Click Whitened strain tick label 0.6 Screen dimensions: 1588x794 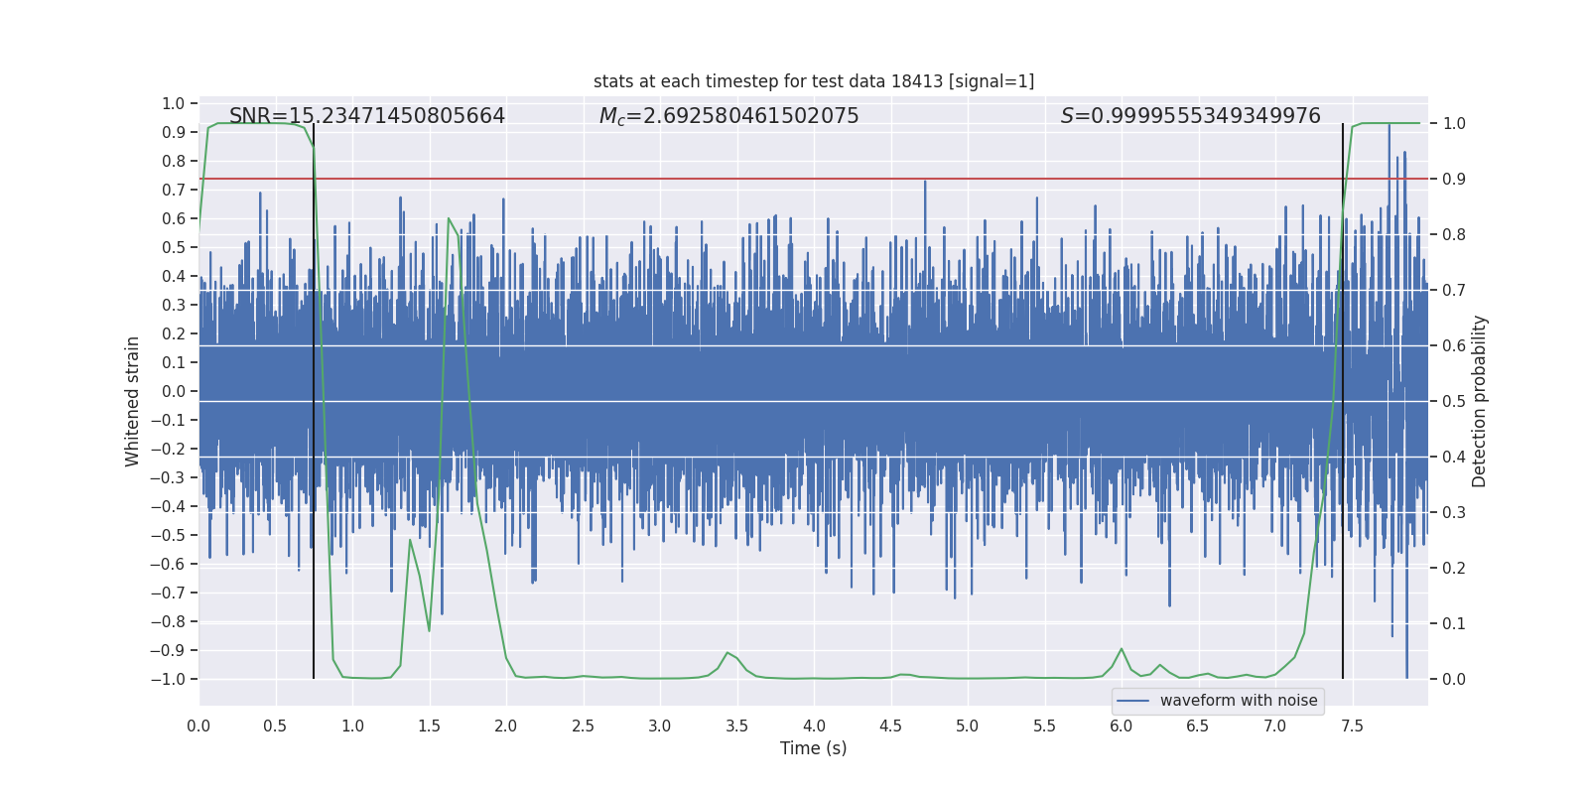[174, 218]
